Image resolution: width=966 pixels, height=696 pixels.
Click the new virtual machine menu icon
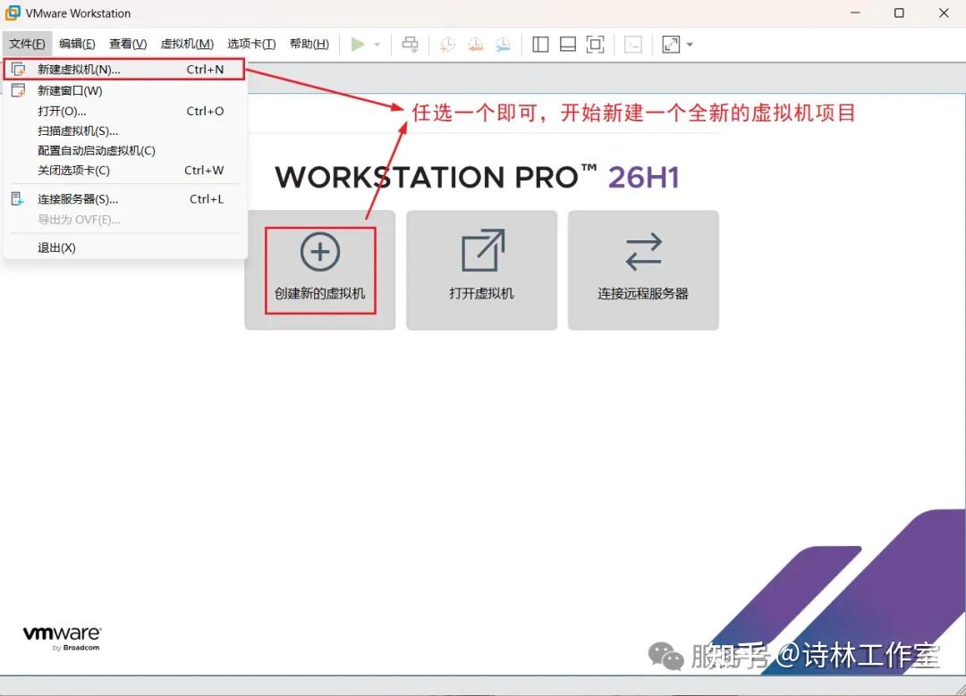(x=19, y=70)
